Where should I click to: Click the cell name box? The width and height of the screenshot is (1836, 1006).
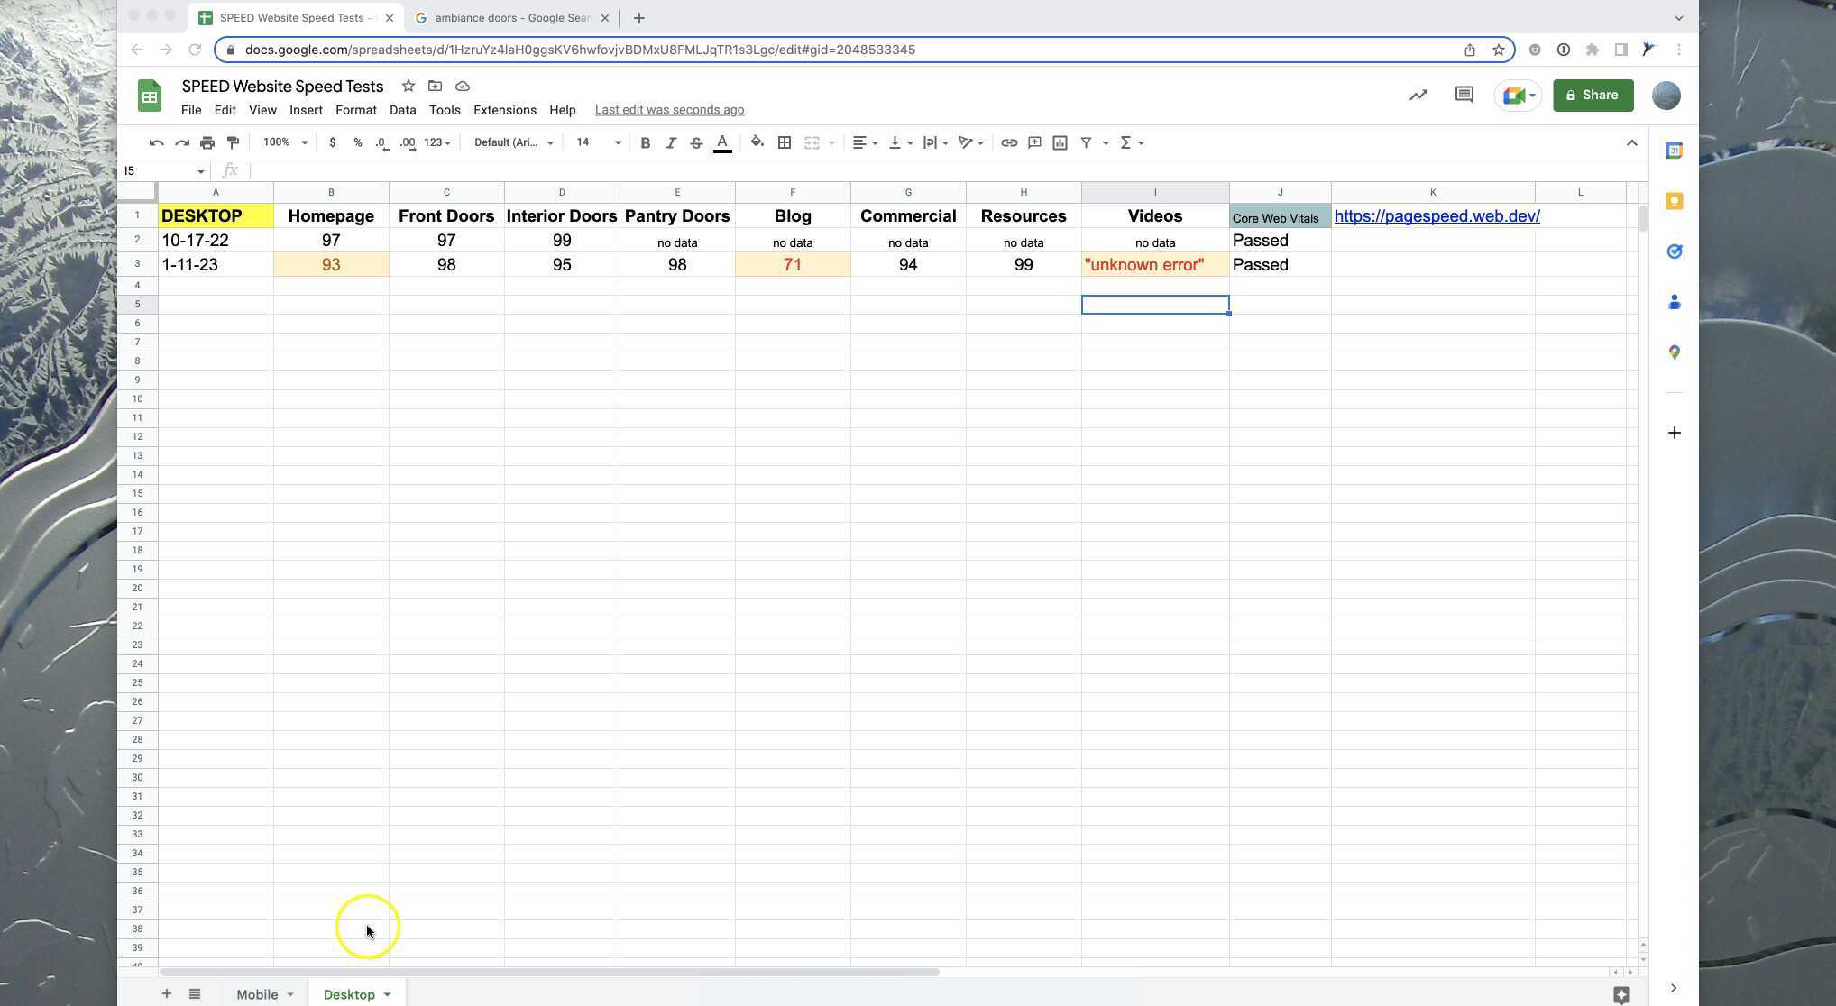162,171
